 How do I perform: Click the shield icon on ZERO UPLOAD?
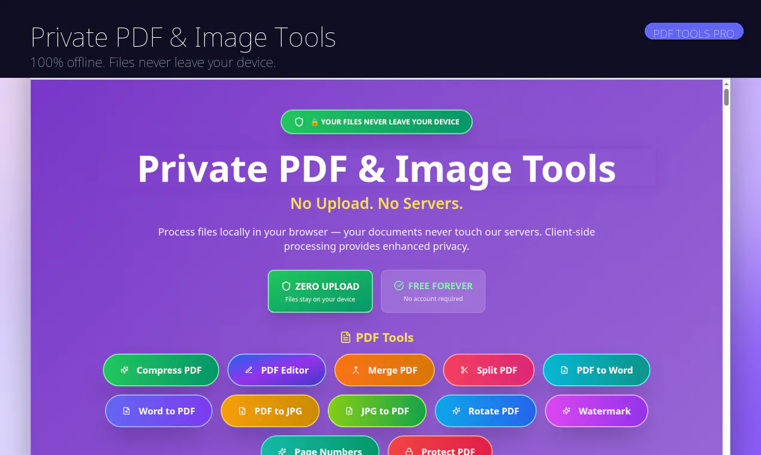click(286, 286)
